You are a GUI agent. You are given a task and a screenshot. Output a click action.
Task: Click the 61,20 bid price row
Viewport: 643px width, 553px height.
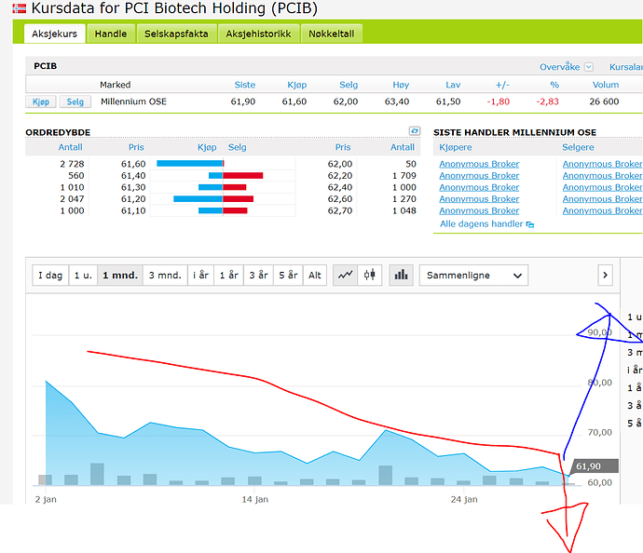(x=133, y=199)
